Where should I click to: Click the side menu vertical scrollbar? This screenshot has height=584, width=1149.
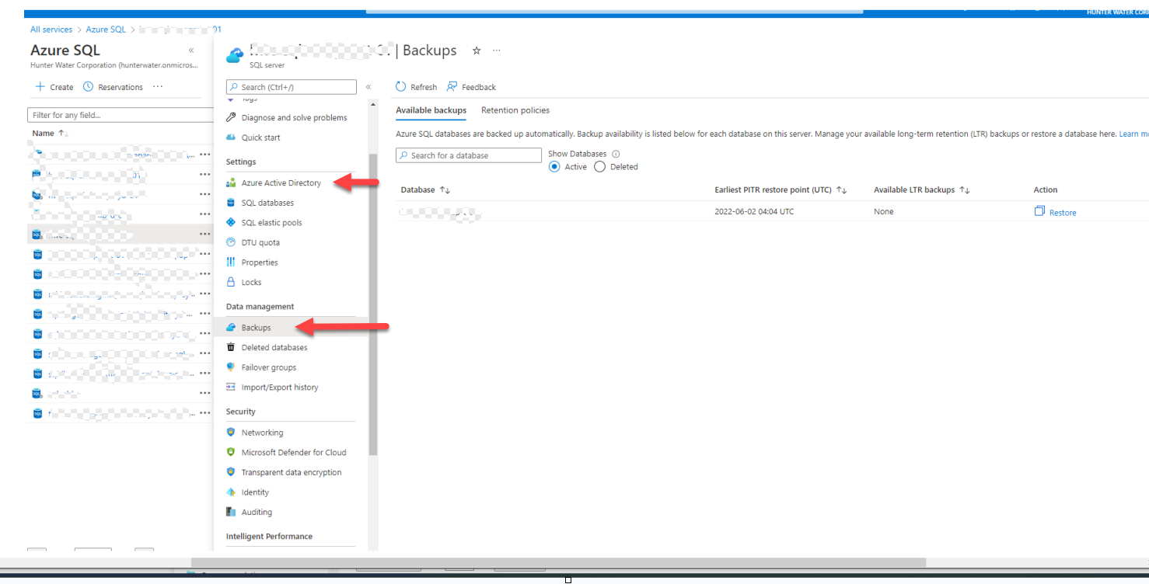[x=373, y=304]
